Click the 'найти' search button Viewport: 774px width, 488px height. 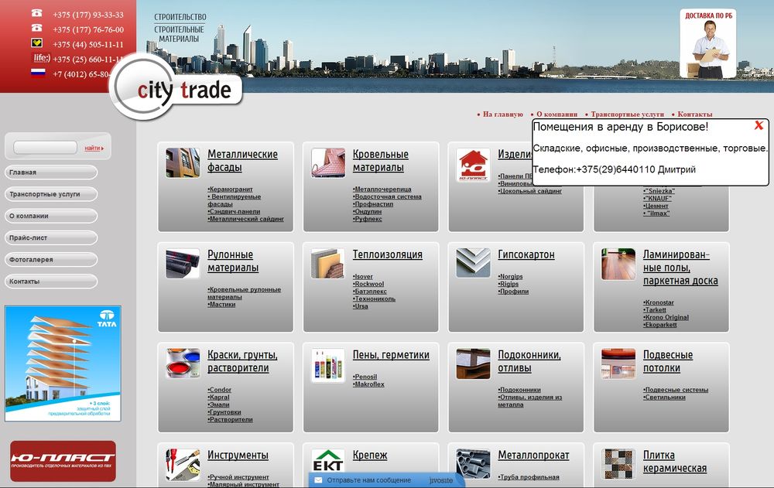(94, 148)
